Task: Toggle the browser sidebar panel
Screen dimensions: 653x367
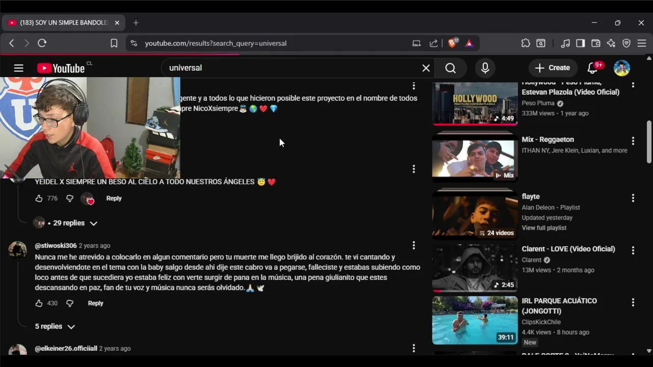Action: (x=581, y=43)
